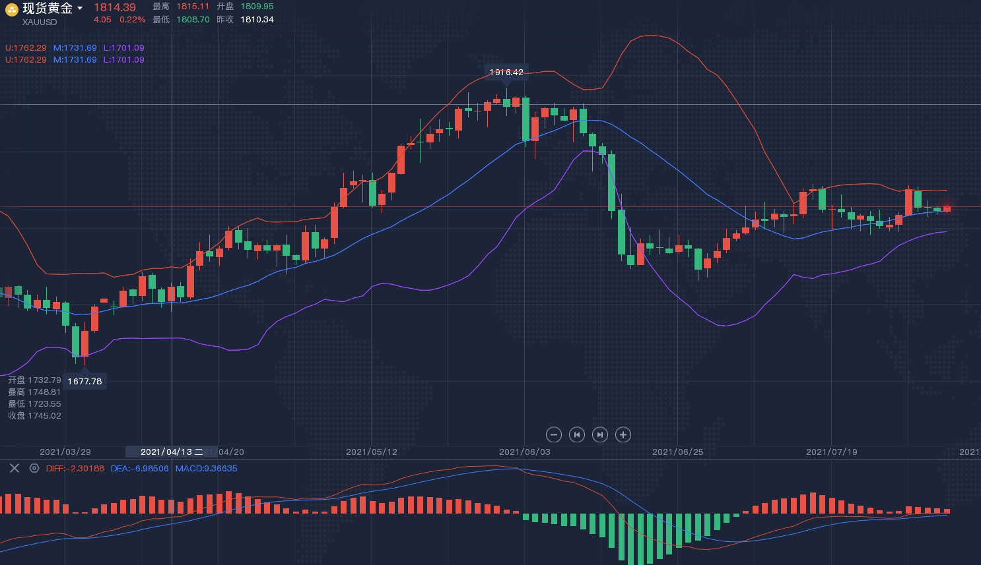This screenshot has width=981, height=565.
Task: Click the 现货黄金 instrument name
Action: click(x=48, y=9)
